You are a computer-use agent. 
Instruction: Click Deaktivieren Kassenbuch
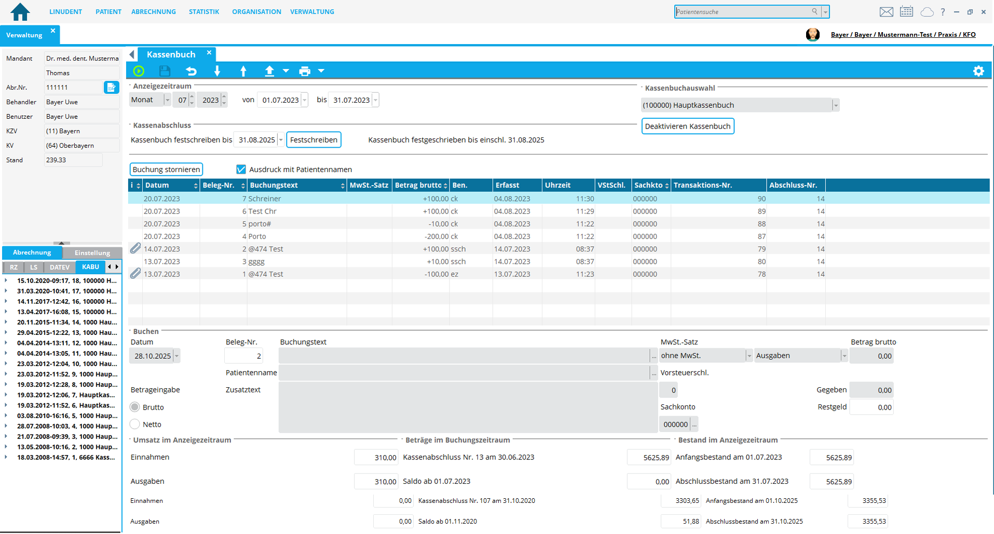pos(688,126)
